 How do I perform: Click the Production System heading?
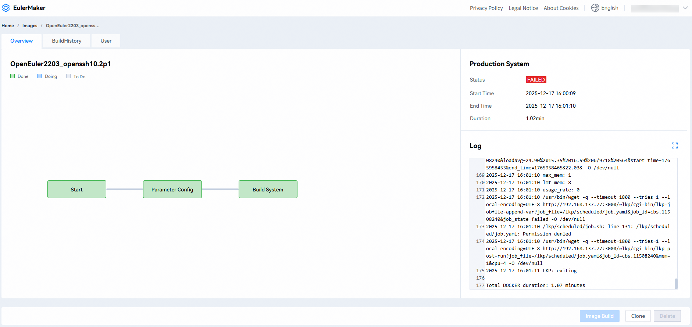pyautogui.click(x=499, y=64)
